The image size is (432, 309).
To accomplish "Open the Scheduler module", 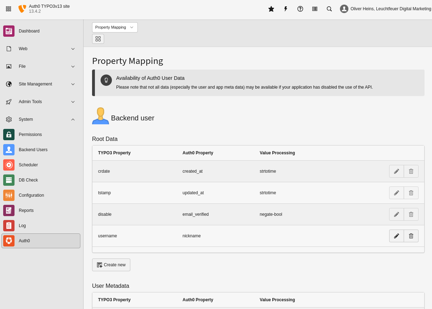I will [x=28, y=165].
